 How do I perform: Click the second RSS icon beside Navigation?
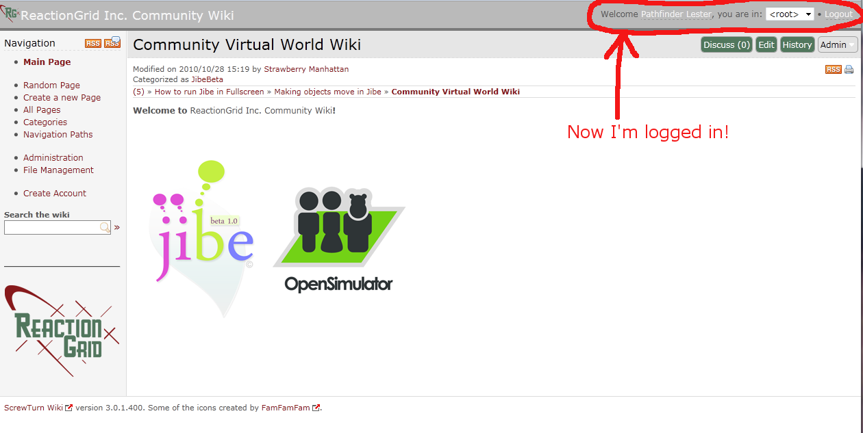112,43
